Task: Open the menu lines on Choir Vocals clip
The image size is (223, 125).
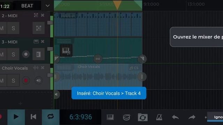Action: (64, 67)
